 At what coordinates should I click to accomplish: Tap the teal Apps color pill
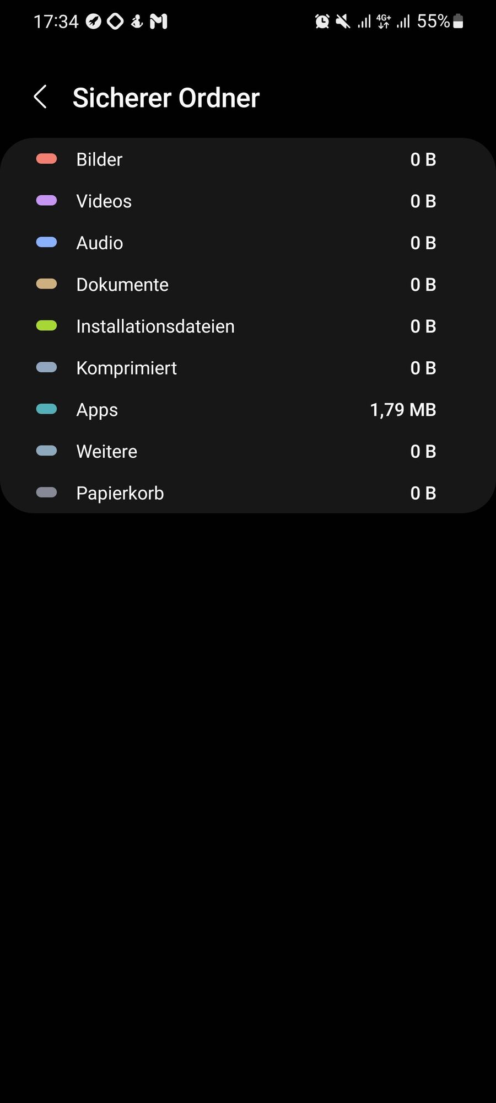click(x=46, y=409)
